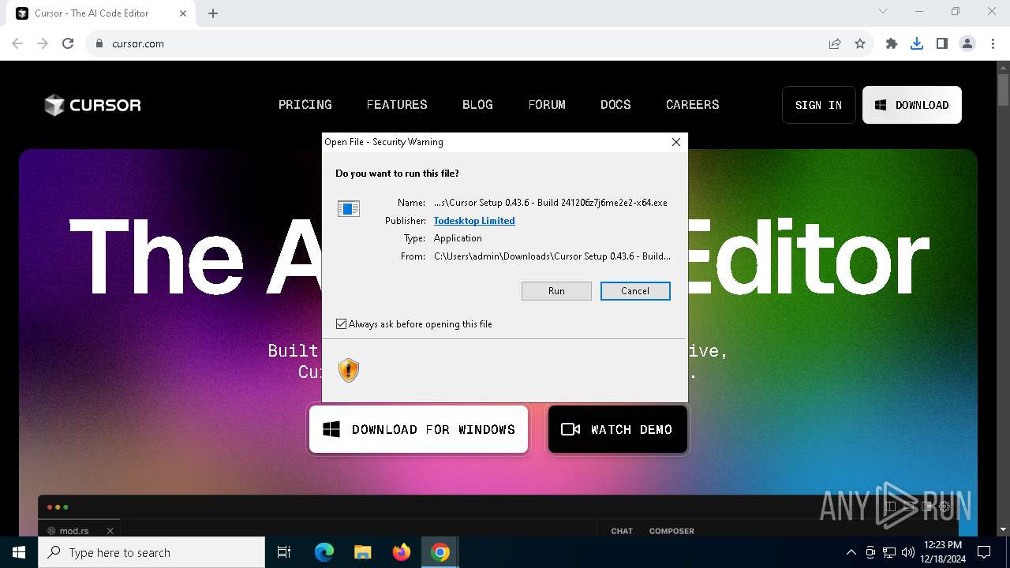Open the Chrome three-dot menu
The image size is (1010, 568).
pos(993,44)
